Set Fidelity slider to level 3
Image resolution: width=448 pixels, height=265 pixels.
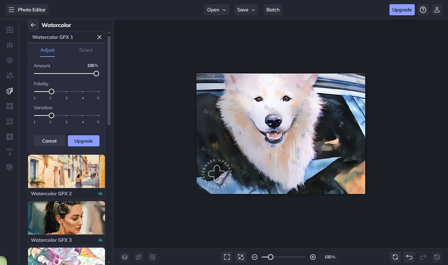click(x=66, y=92)
